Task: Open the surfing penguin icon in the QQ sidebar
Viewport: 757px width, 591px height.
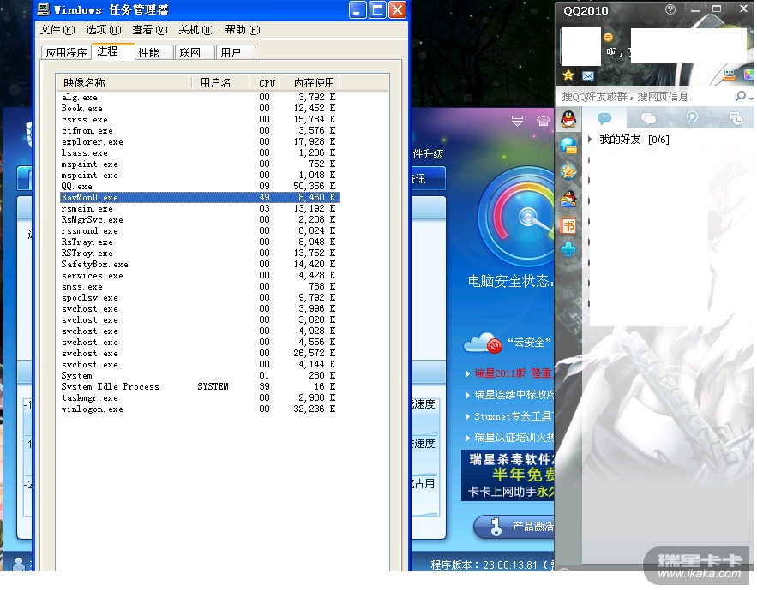Action: pos(568,199)
